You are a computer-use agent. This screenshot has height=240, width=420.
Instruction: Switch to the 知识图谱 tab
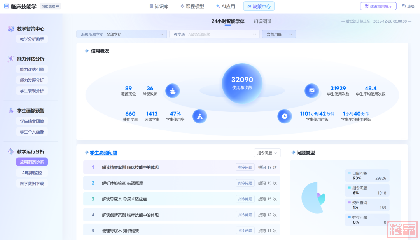click(x=262, y=21)
